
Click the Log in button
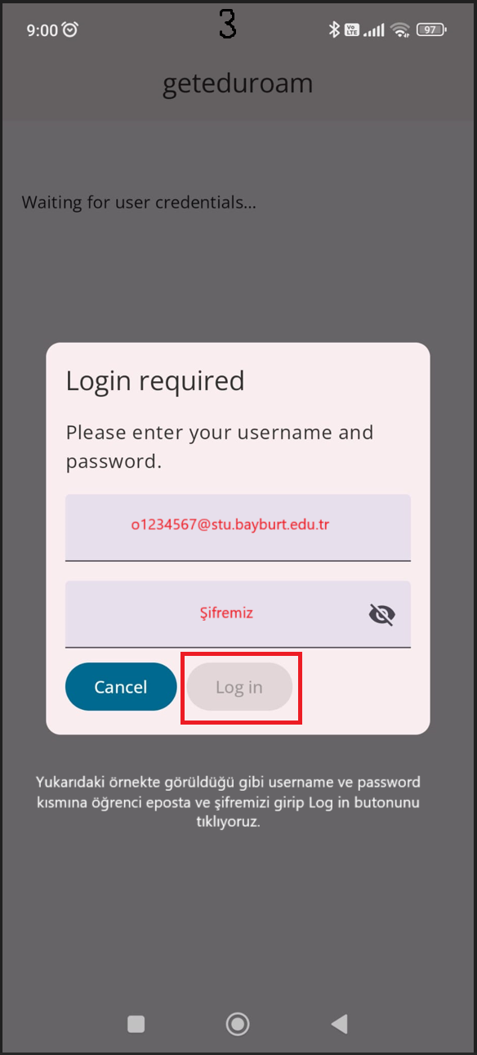coord(239,687)
